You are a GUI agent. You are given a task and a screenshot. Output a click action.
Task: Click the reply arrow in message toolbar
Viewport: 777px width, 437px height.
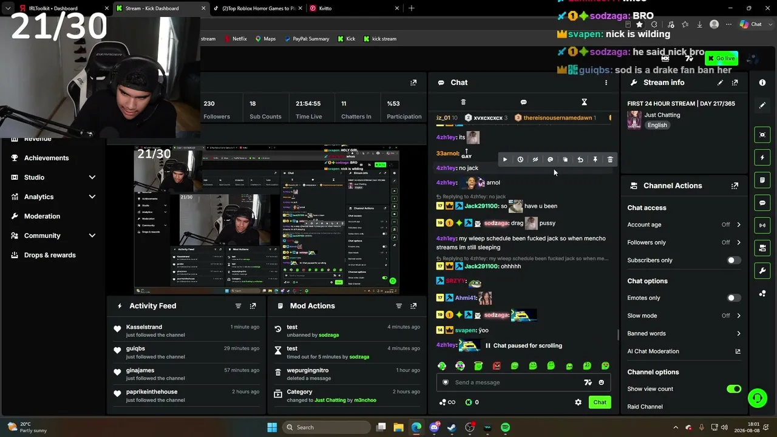tap(580, 160)
